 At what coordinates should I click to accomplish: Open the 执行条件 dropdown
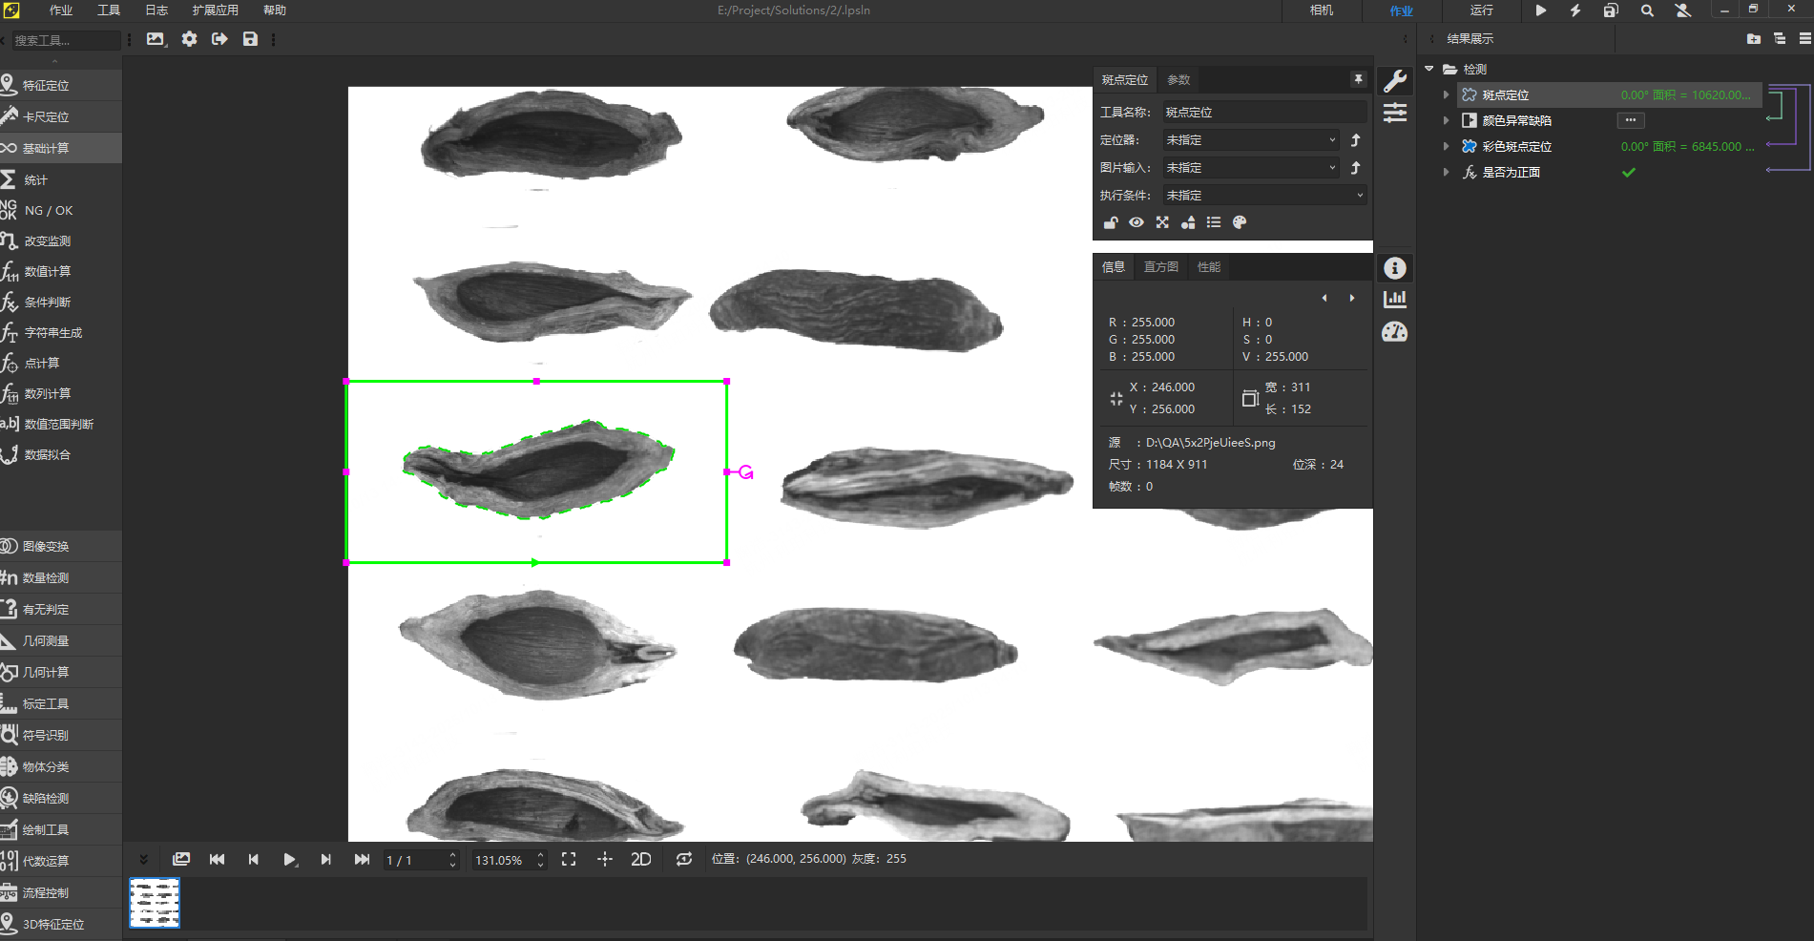coord(1264,196)
